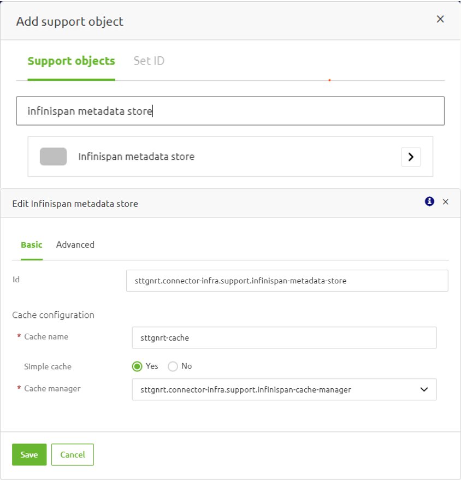The height and width of the screenshot is (480, 461).
Task: Focus the Cache name input field
Action: (x=284, y=337)
